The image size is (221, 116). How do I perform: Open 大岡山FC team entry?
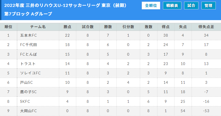point(28,111)
